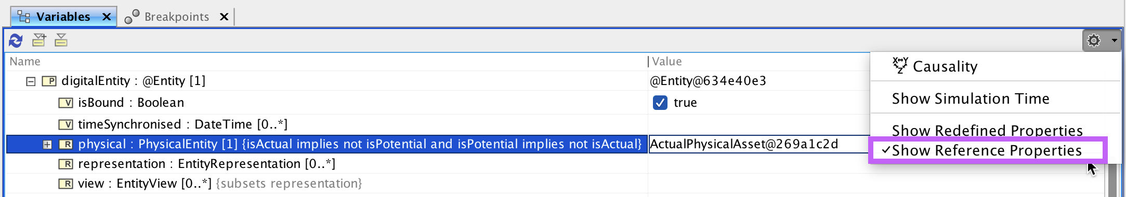Click the Variables tab tree icon
This screenshot has height=197, width=1126.
pyautogui.click(x=24, y=17)
